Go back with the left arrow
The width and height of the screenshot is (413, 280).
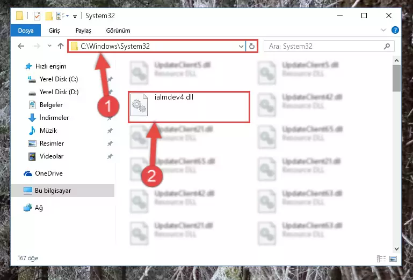point(21,46)
